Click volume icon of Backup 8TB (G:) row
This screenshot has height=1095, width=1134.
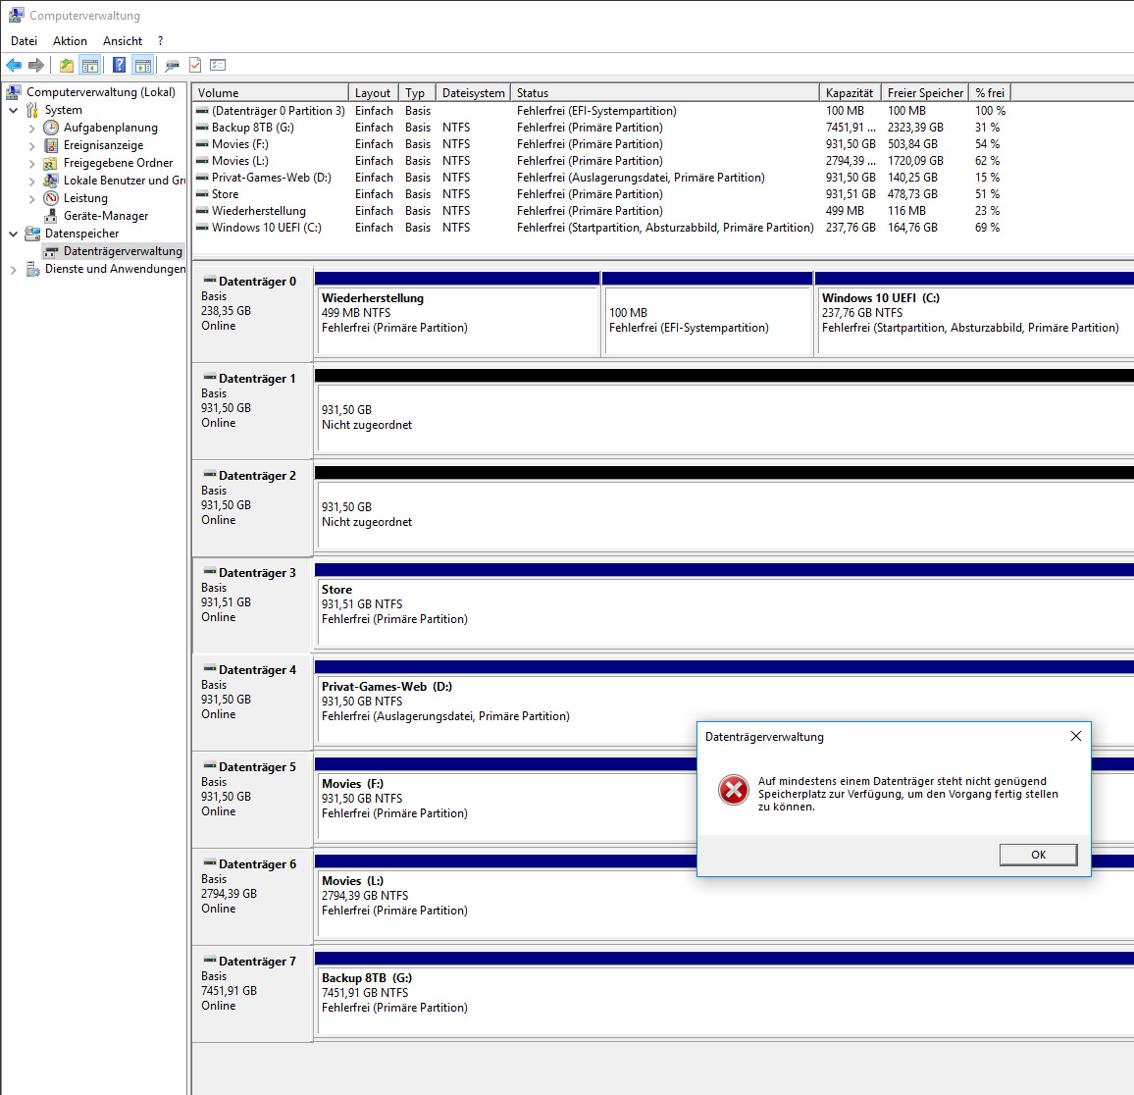(202, 128)
